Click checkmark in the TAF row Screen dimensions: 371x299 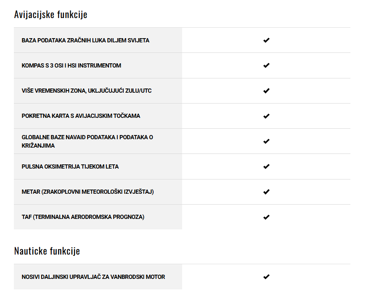266,217
